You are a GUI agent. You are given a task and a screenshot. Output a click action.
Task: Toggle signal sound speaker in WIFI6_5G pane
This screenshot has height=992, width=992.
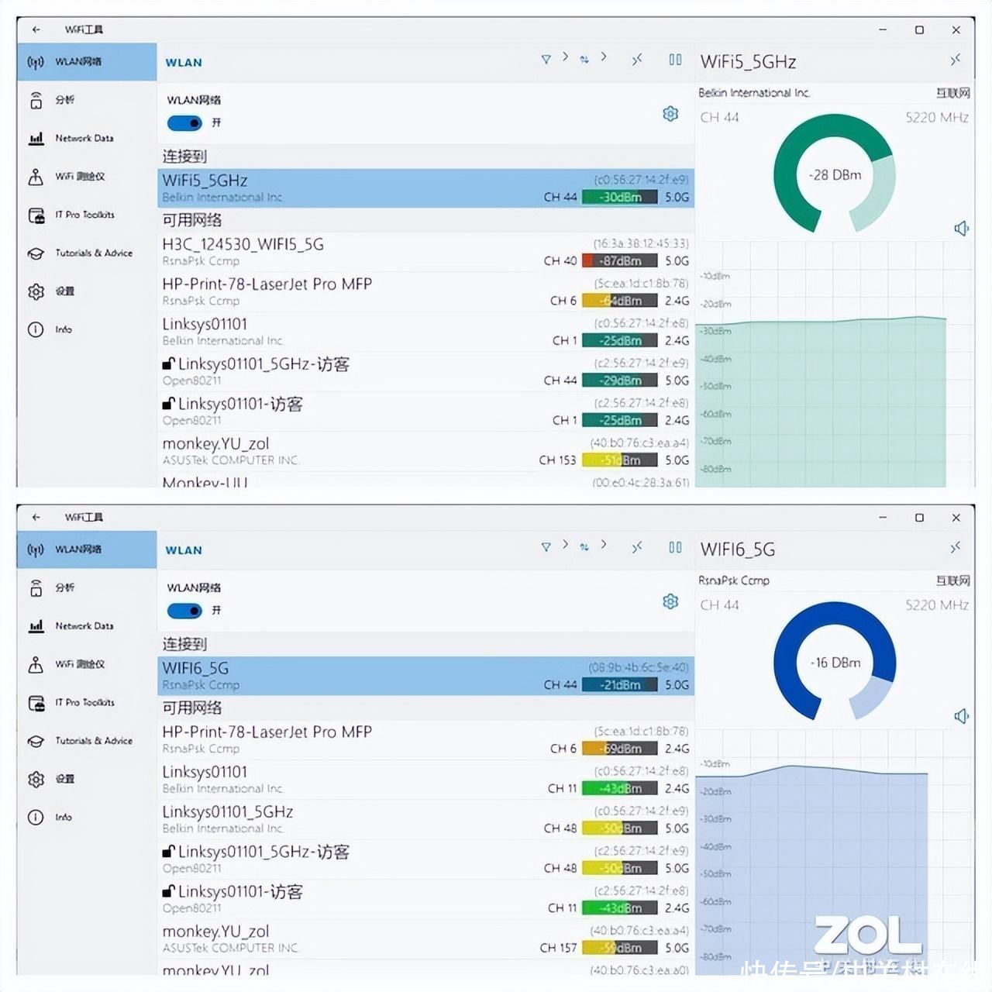(x=961, y=715)
